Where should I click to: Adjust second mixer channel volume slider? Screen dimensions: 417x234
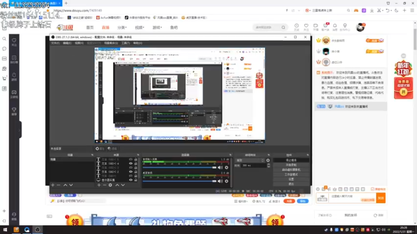coord(179,181)
